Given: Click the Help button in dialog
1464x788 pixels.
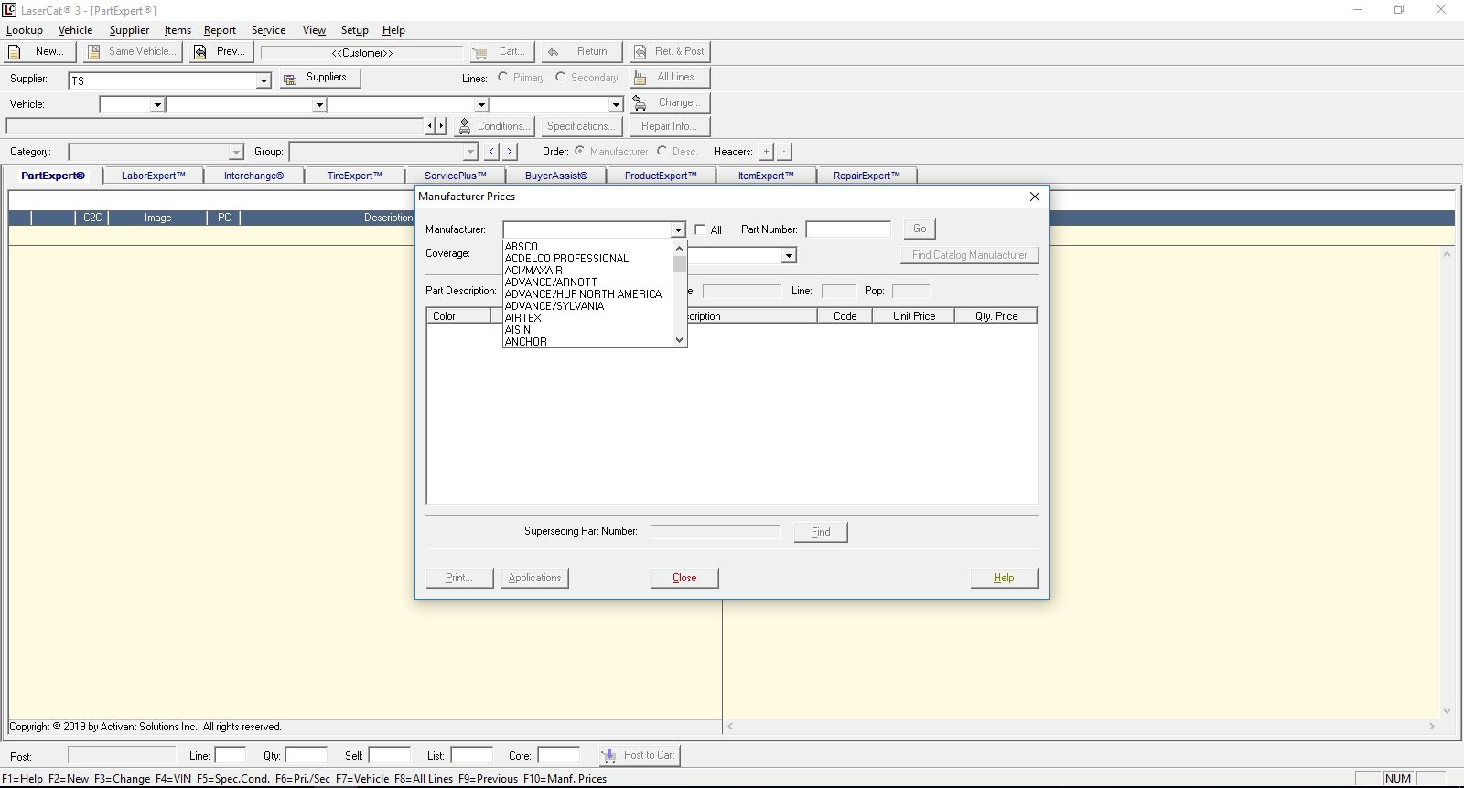Looking at the screenshot, I should [x=1004, y=578].
